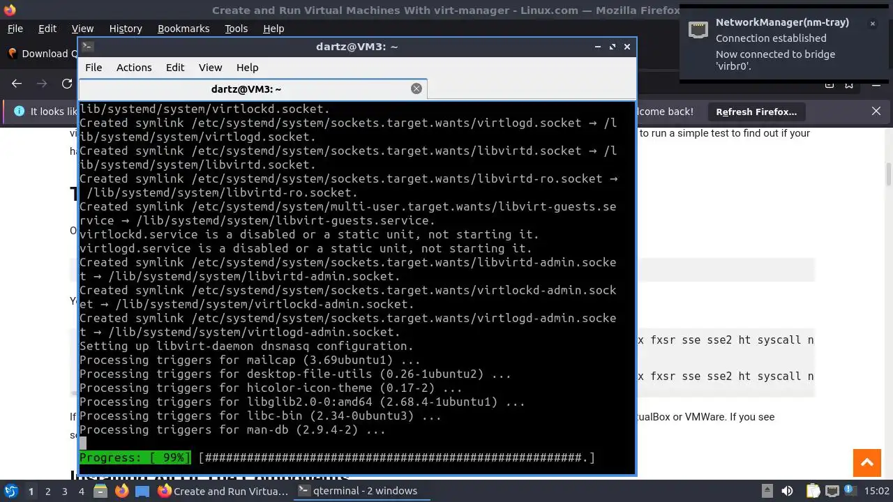Image resolution: width=893 pixels, height=502 pixels.
Task: Click the Firefox back arrow
Action: 17,84
